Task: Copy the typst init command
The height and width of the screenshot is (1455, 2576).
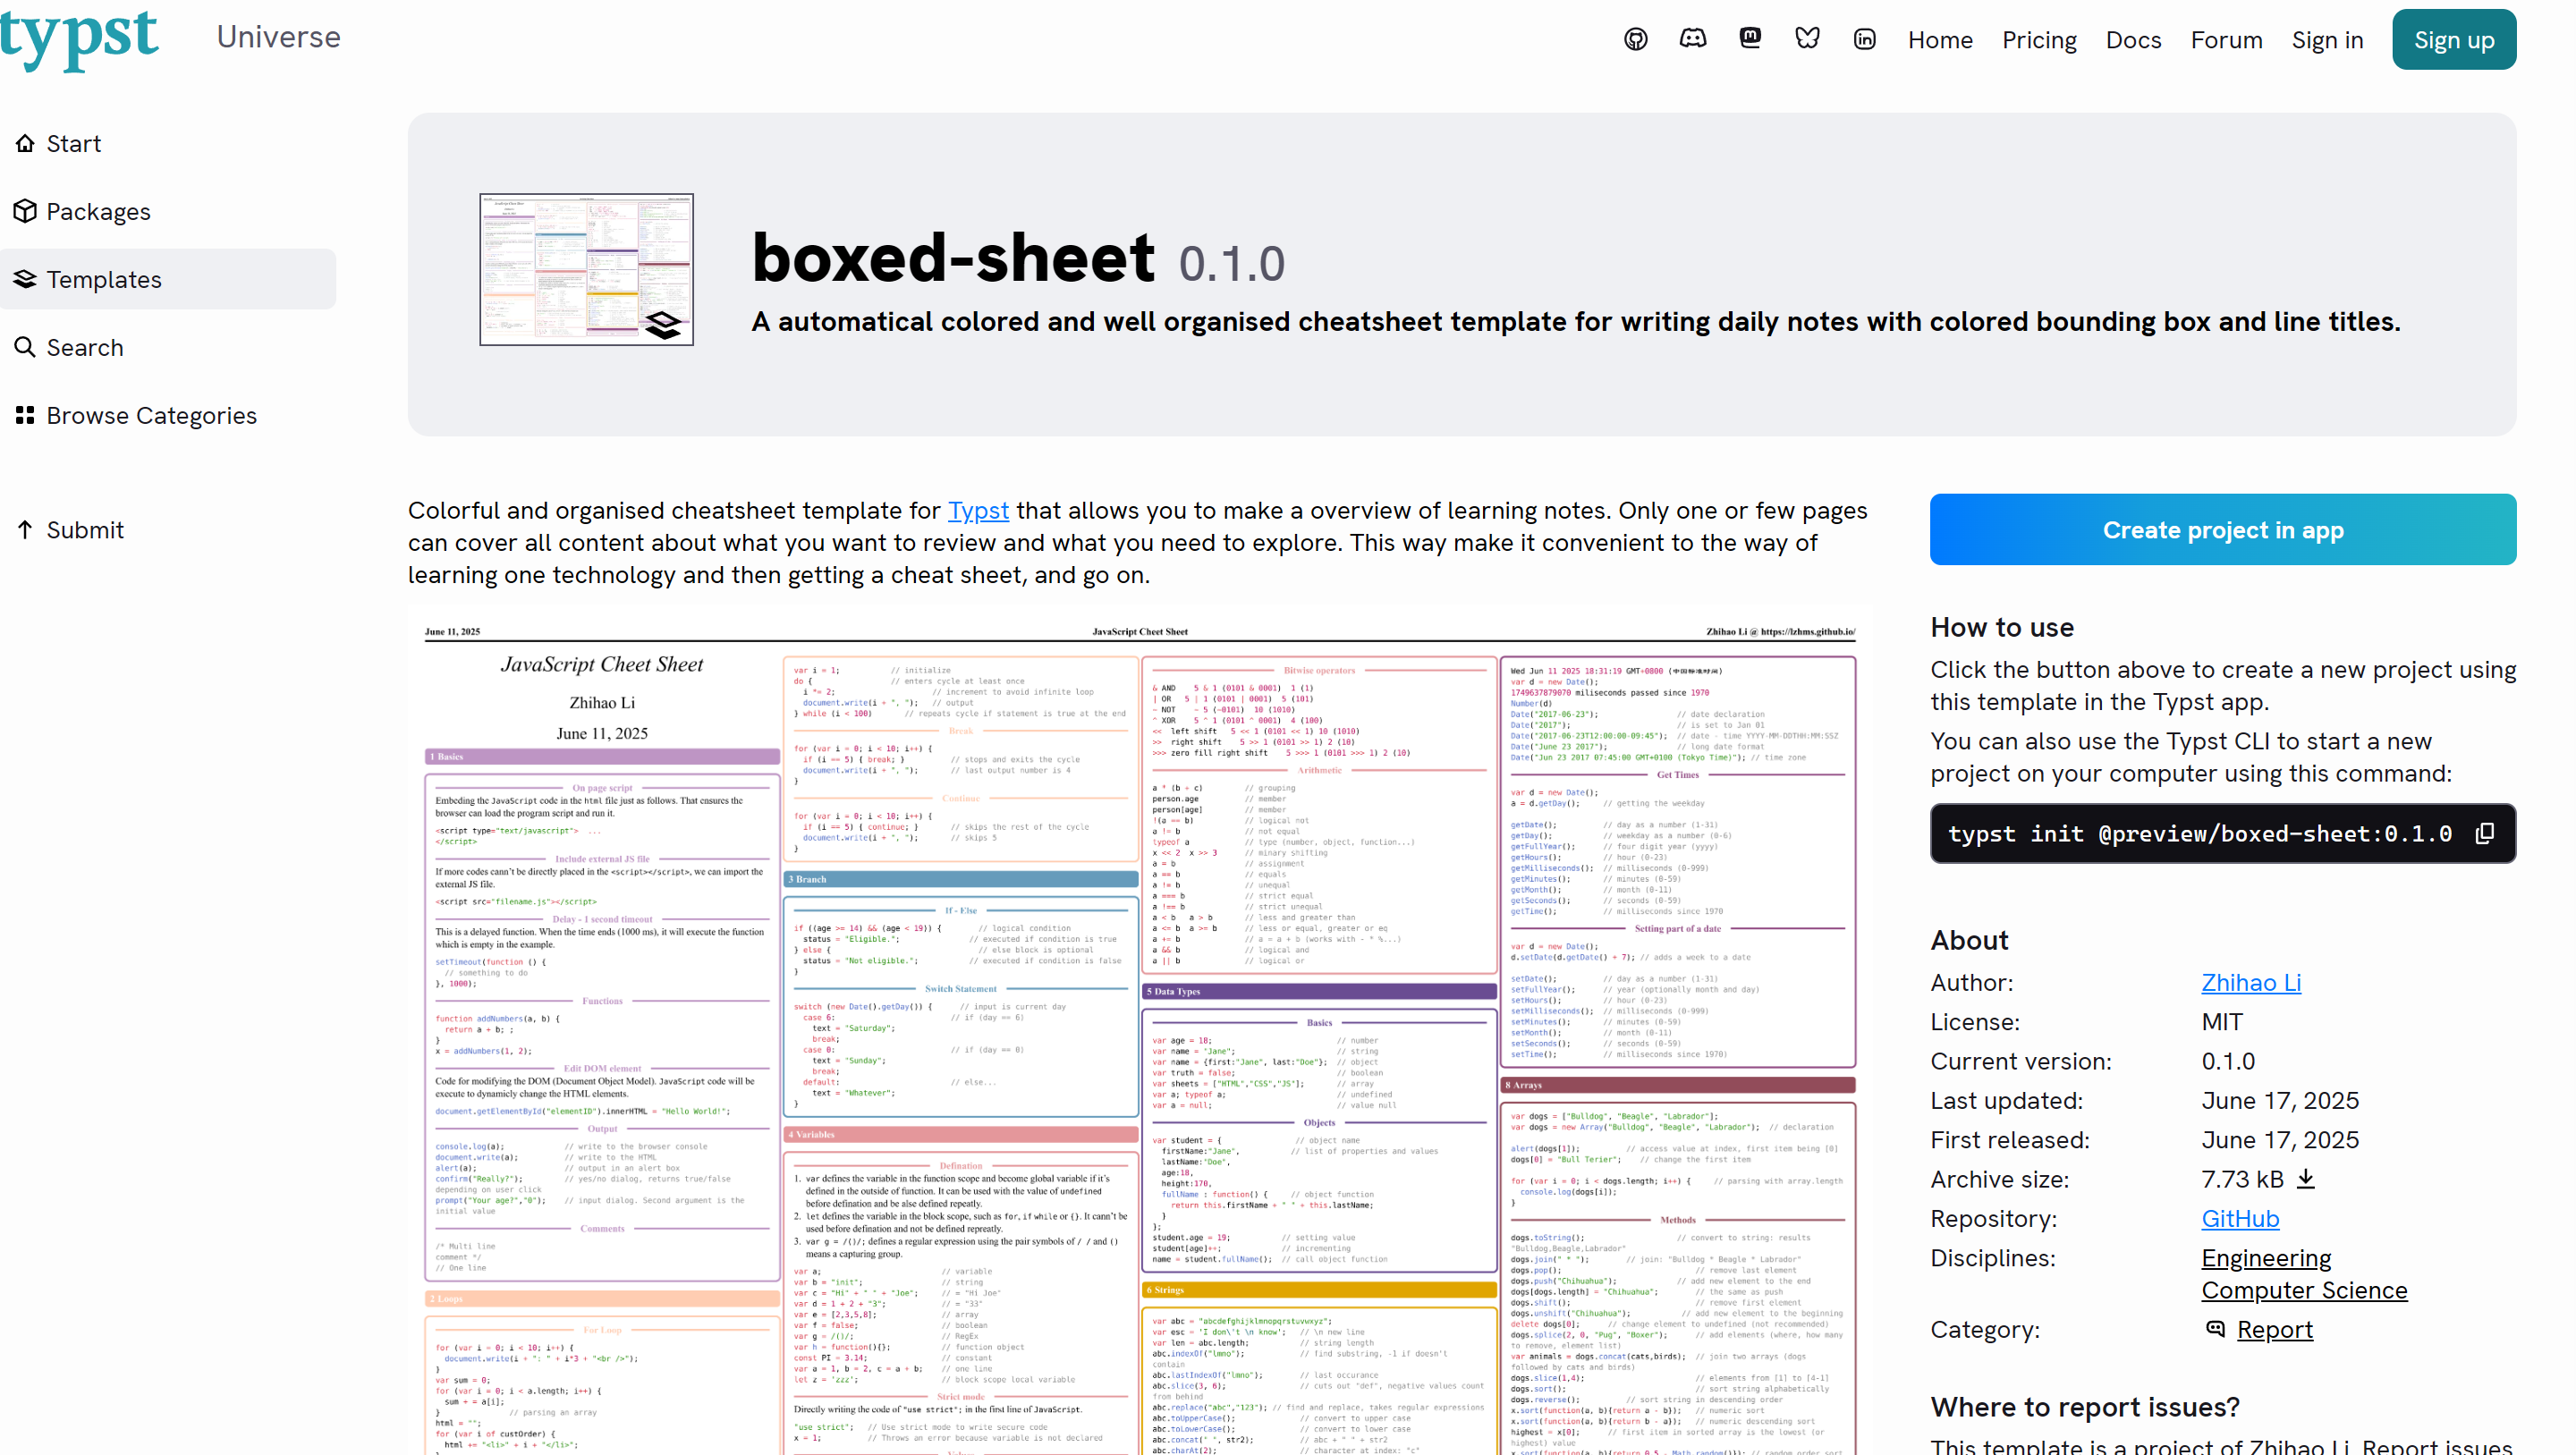Action: [2485, 833]
